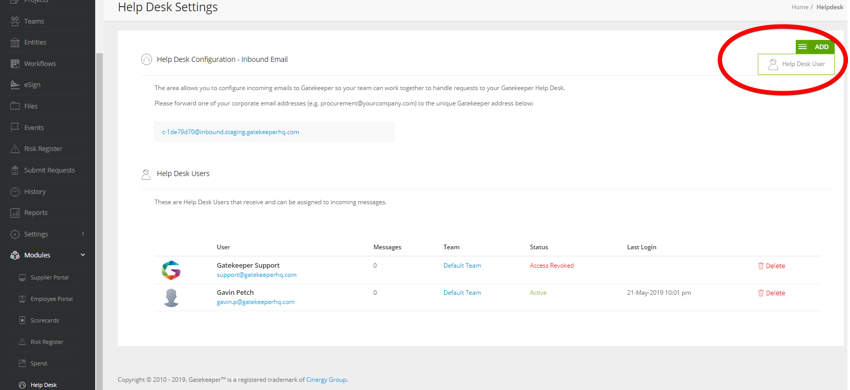This screenshot has height=390, width=850.
Task: Click the Reports chart icon
Action: tap(15, 212)
